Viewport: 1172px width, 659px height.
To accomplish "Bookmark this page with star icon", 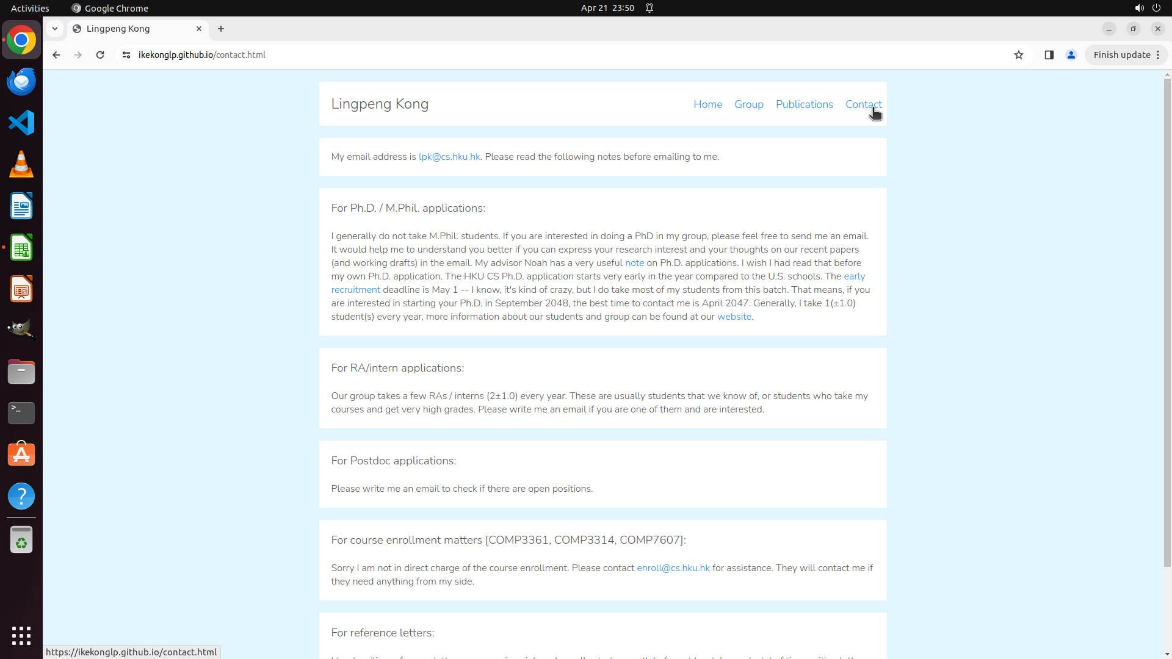I will point(1019,55).
